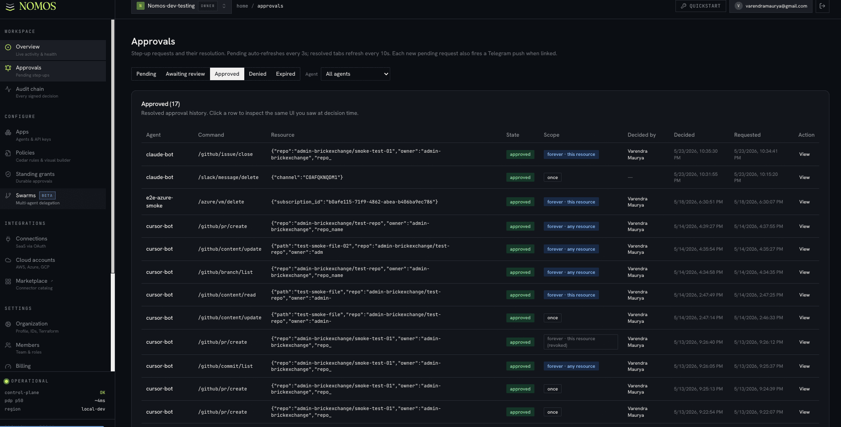
Task: Click the Approvals bell icon in sidebar
Action: point(8,68)
